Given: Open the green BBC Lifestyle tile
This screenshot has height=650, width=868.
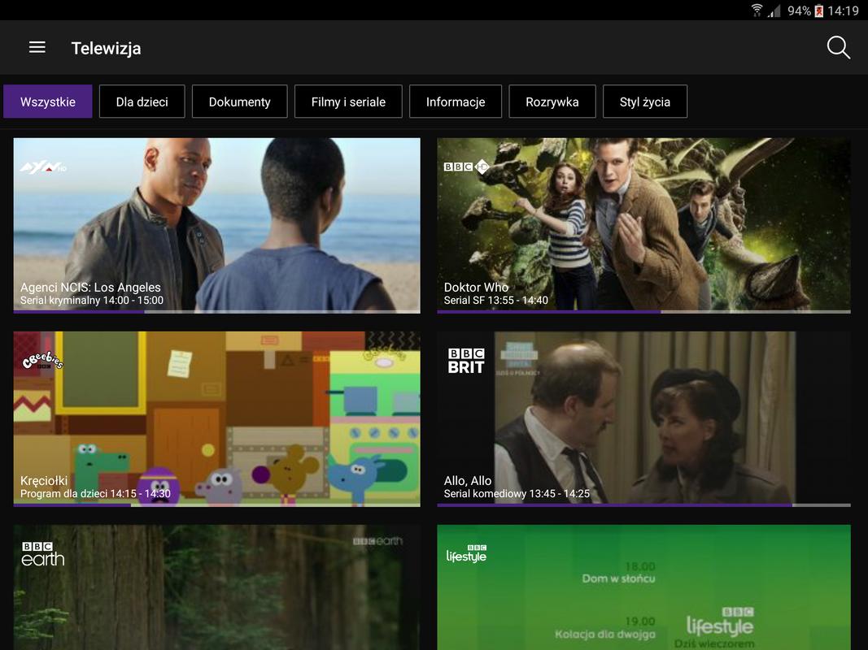Looking at the screenshot, I should click(643, 587).
